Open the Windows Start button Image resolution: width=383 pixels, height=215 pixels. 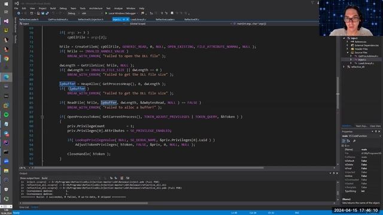coord(7,4)
